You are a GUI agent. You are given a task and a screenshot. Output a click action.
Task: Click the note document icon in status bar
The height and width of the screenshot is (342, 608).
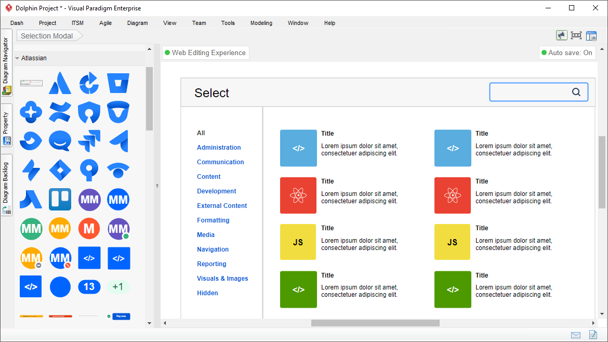(593, 334)
